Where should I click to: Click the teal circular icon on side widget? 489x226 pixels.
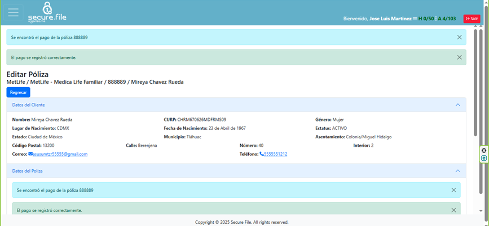click(484, 159)
